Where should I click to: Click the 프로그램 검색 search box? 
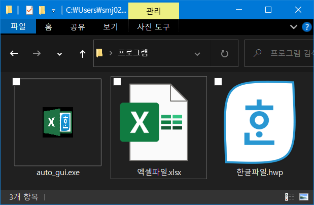pos(279,53)
